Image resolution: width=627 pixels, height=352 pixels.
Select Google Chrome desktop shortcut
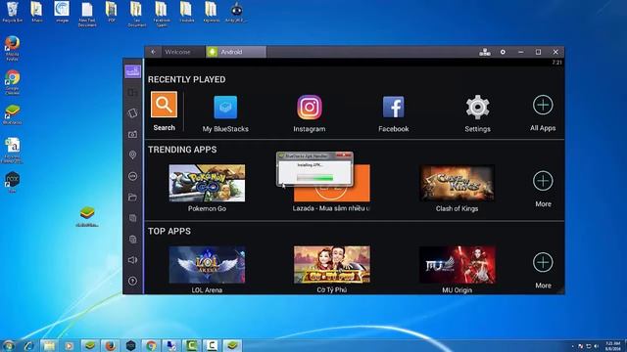click(x=13, y=82)
